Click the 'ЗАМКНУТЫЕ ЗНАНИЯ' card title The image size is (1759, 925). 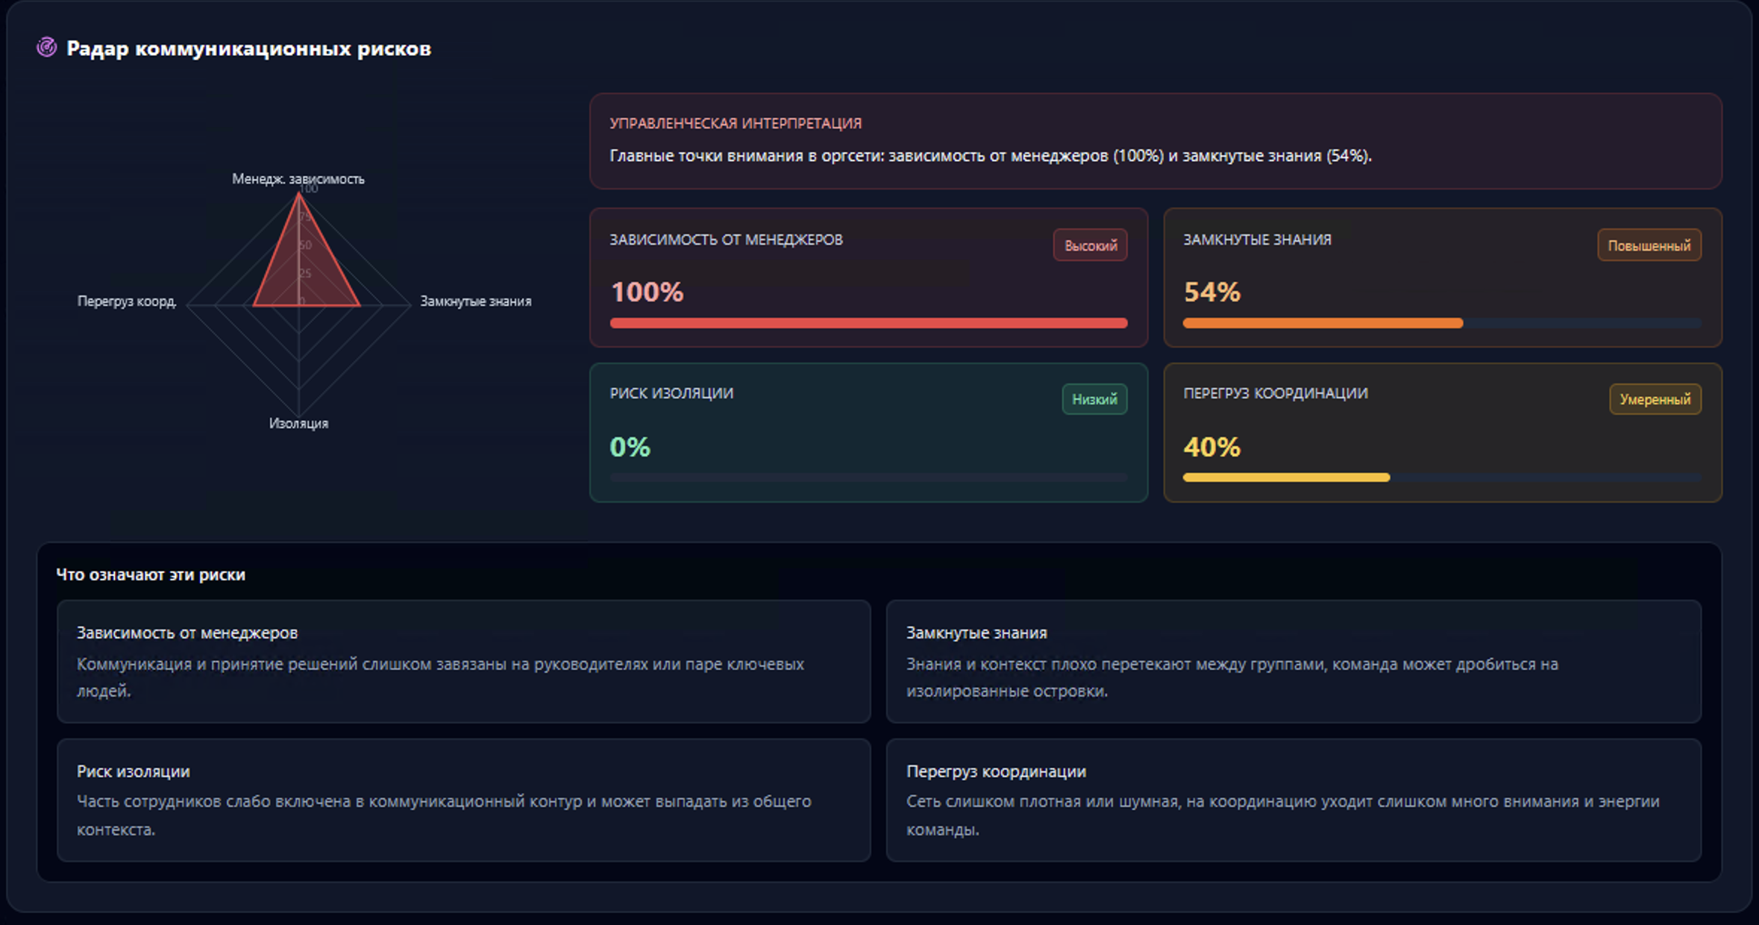click(x=1257, y=240)
